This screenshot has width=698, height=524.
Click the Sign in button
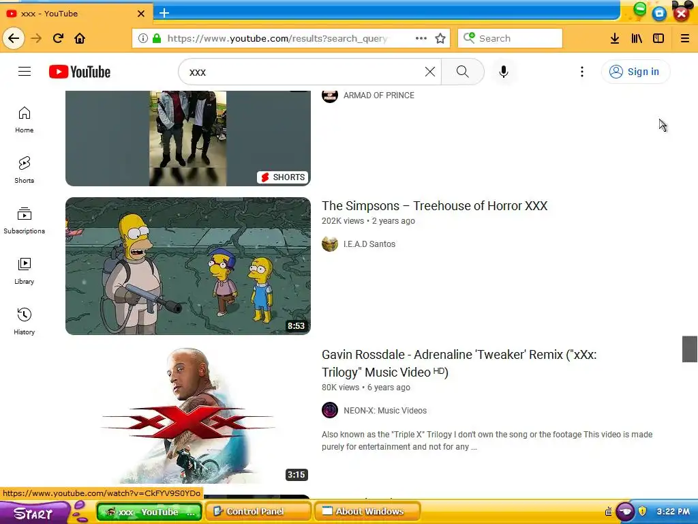635,72
